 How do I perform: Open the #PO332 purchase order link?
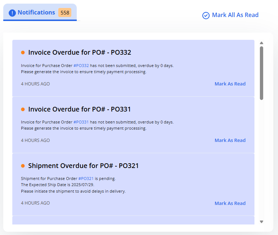[x=81, y=66]
